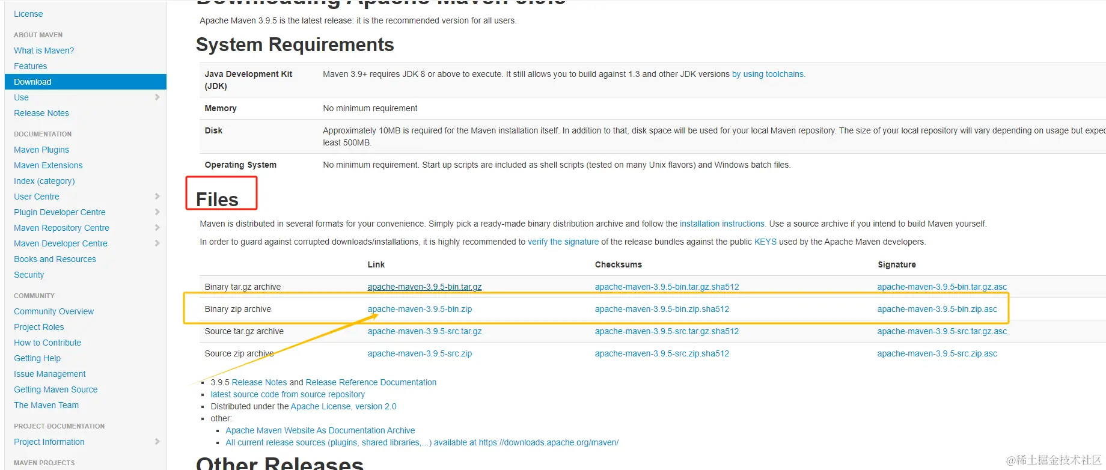The width and height of the screenshot is (1106, 470).
Task: Click the 'Java Development Kit (JDK)' cell
Action: 248,80
